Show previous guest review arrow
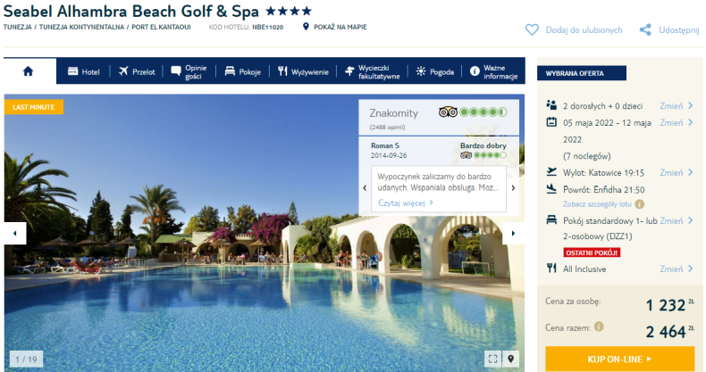Image resolution: width=706 pixels, height=372 pixels. 365,188
